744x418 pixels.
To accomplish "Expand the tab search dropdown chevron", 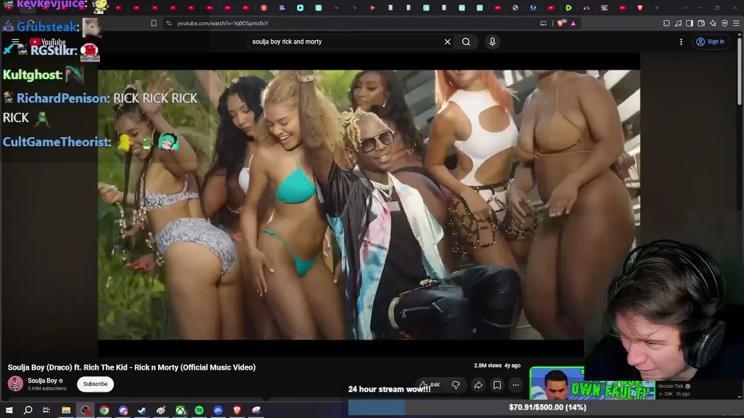I will point(685,8).
